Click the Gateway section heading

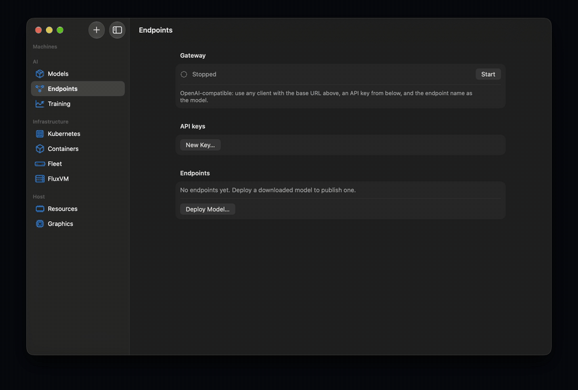pos(193,55)
